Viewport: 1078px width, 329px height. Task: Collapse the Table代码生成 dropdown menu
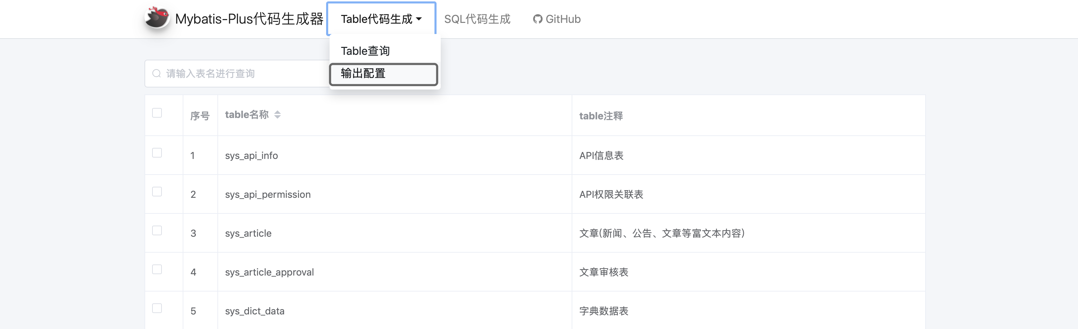[381, 19]
